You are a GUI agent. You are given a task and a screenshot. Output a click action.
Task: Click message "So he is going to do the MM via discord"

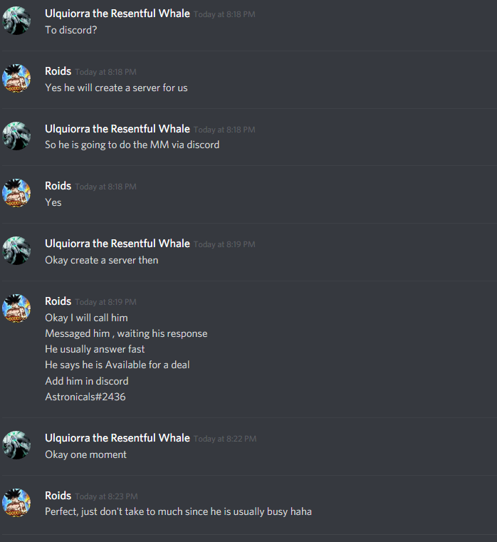tap(132, 145)
